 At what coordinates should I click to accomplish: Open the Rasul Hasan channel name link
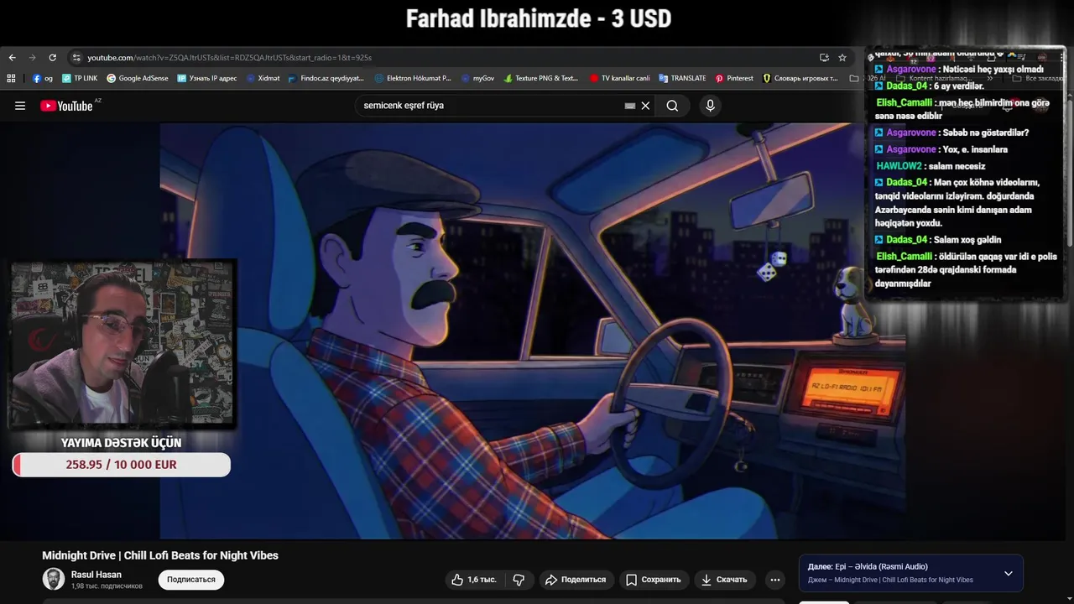click(x=96, y=575)
